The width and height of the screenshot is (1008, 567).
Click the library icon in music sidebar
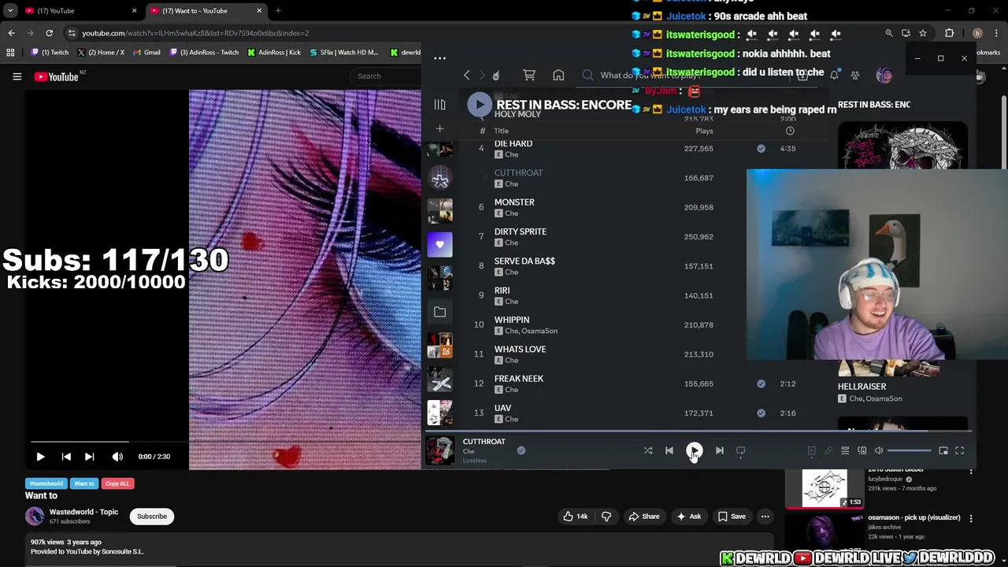tap(439, 105)
